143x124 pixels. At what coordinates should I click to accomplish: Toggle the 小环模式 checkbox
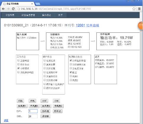click(x=18, y=68)
